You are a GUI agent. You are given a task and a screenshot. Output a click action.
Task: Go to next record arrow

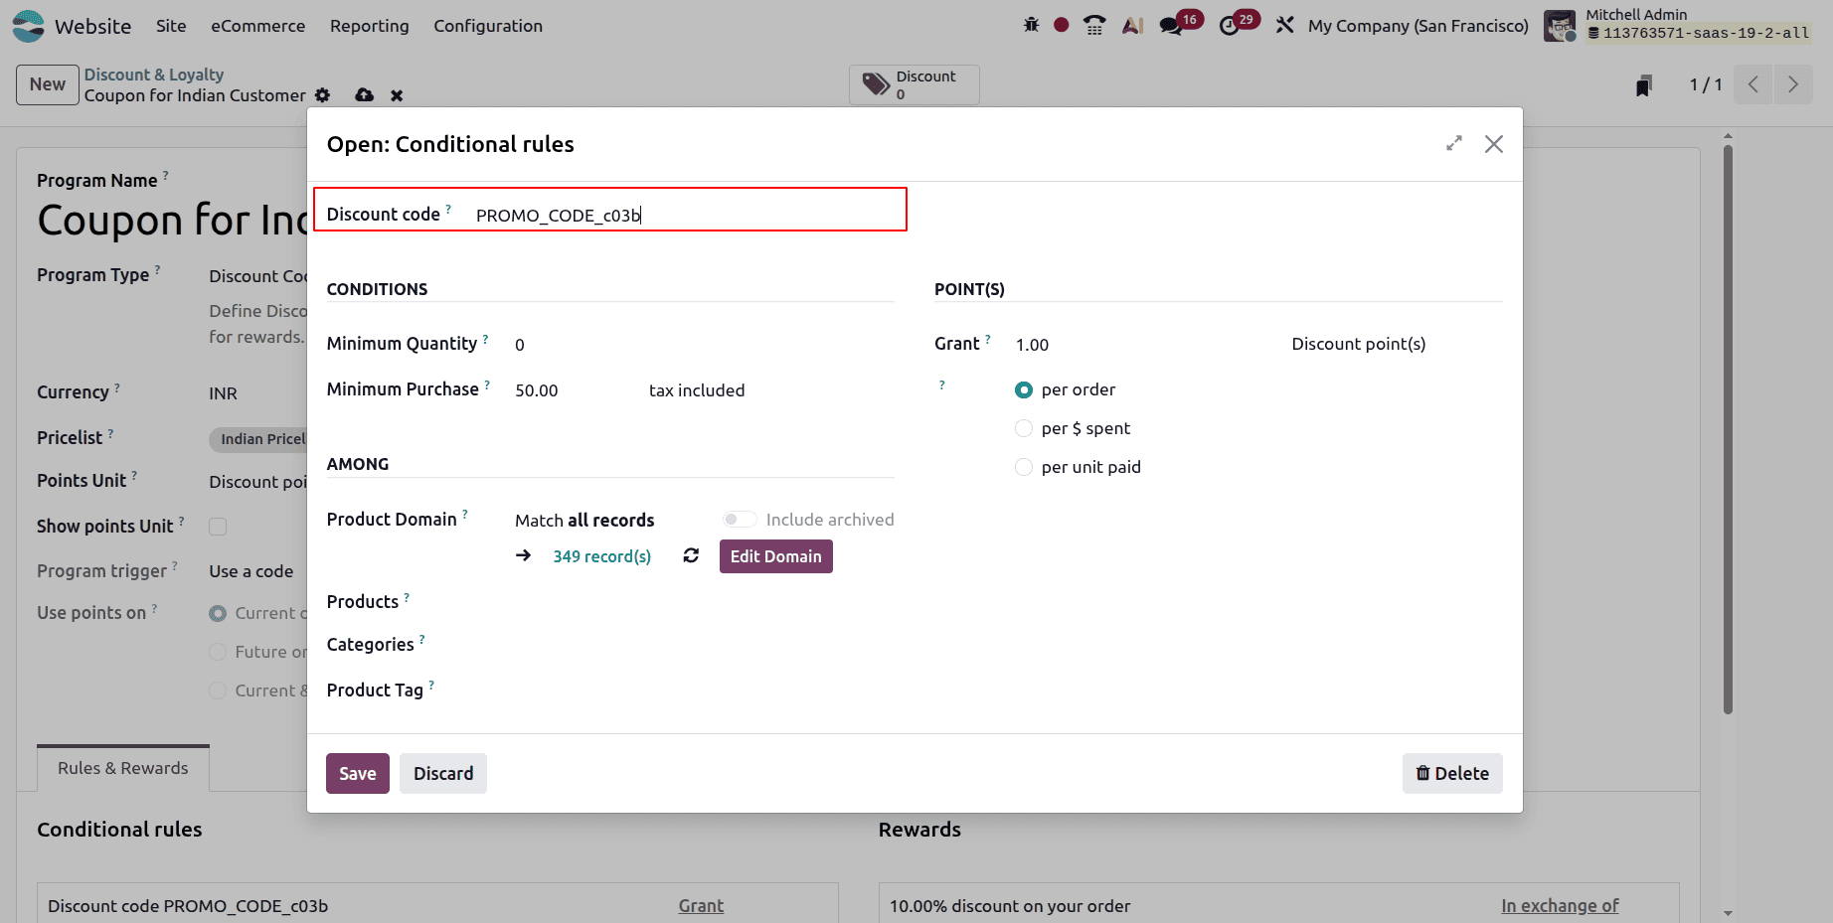pyautogui.click(x=1792, y=84)
